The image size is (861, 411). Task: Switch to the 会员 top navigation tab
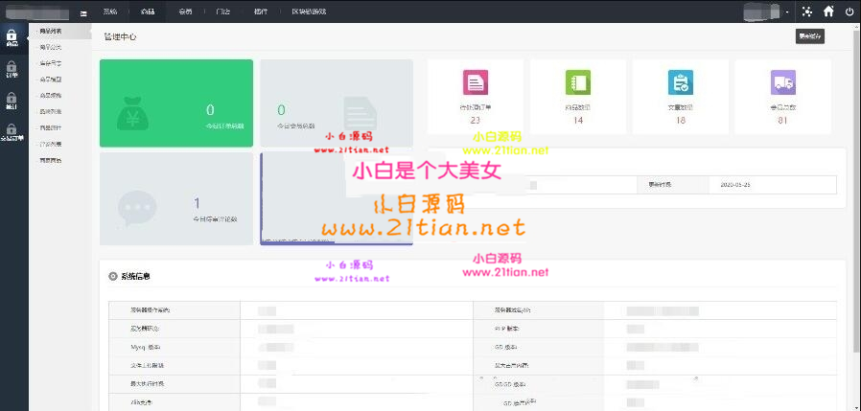point(185,11)
